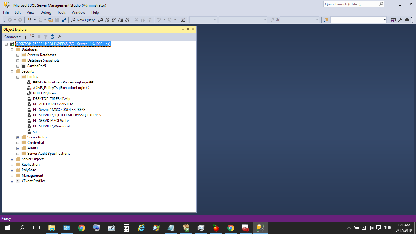Open the Database Engine Query icon
The height and width of the screenshot is (234, 416).
point(100,20)
